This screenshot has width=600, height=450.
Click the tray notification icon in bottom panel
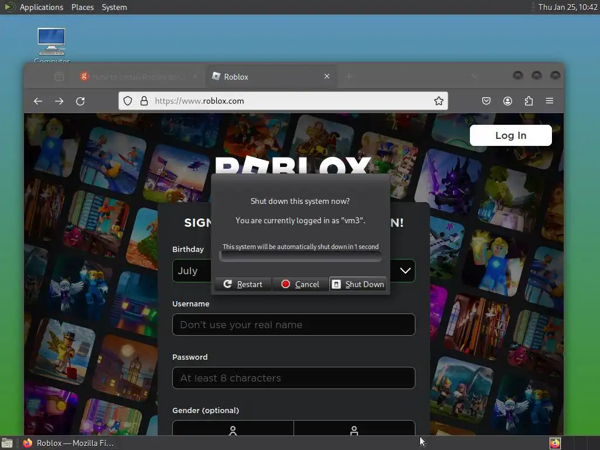pos(555,443)
